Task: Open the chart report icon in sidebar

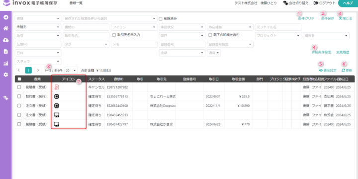Action: tap(5, 63)
